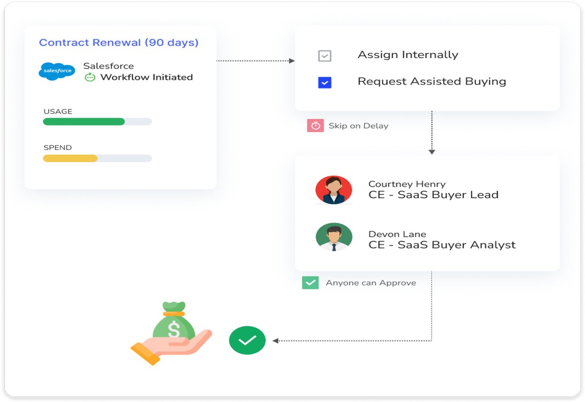Toggle the Assign Internally checkbox
The height and width of the screenshot is (402, 585).
pyautogui.click(x=325, y=56)
